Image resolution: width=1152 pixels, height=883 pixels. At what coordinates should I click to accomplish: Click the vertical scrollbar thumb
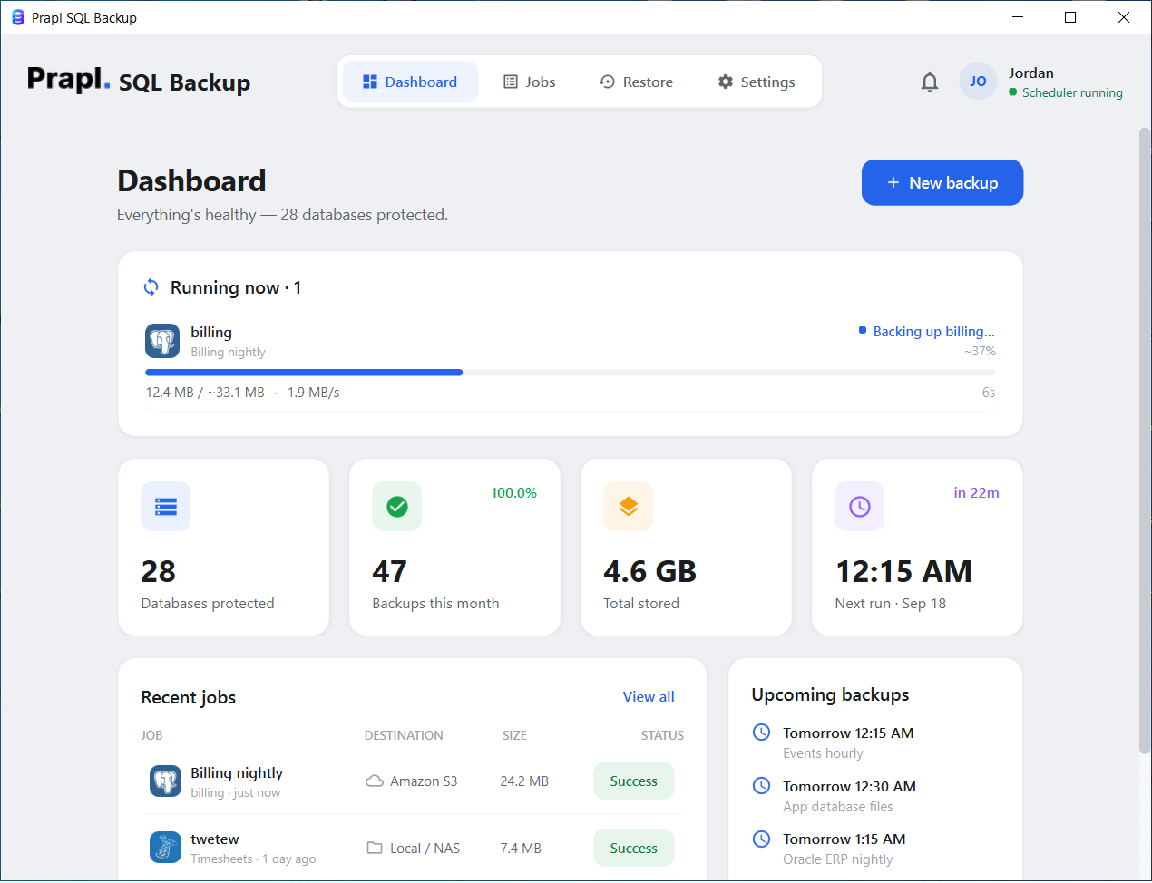click(x=1145, y=440)
